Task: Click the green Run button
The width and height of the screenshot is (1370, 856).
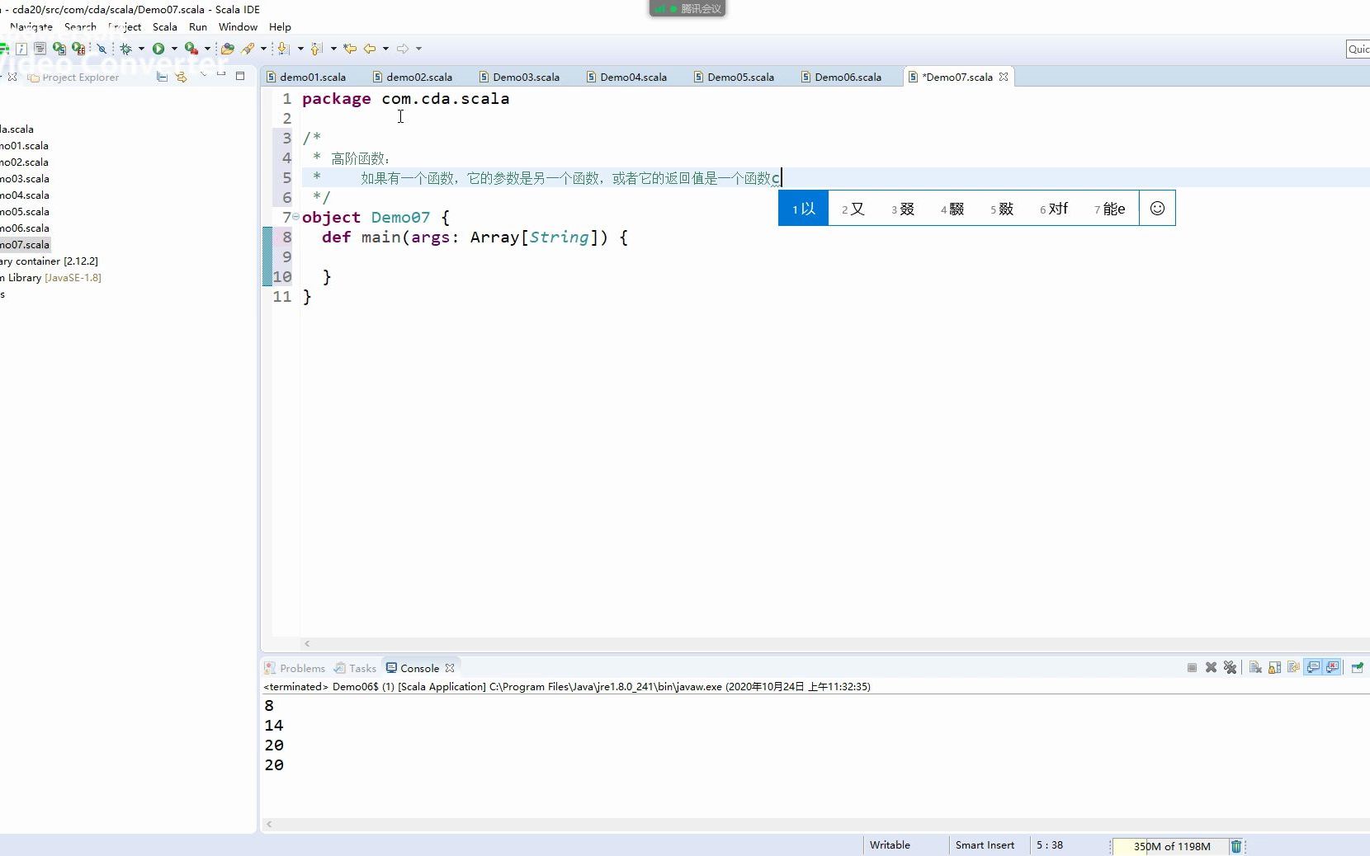Action: [x=158, y=49]
